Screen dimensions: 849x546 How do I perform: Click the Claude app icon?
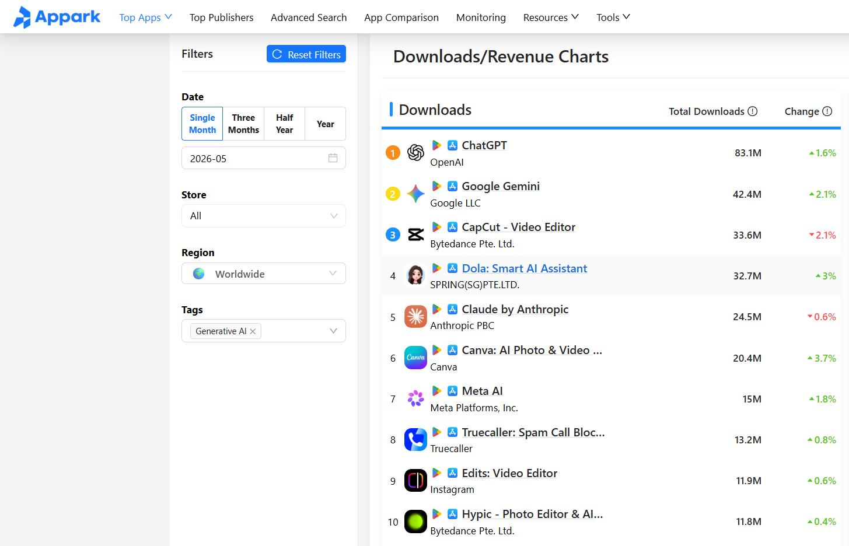pos(415,317)
